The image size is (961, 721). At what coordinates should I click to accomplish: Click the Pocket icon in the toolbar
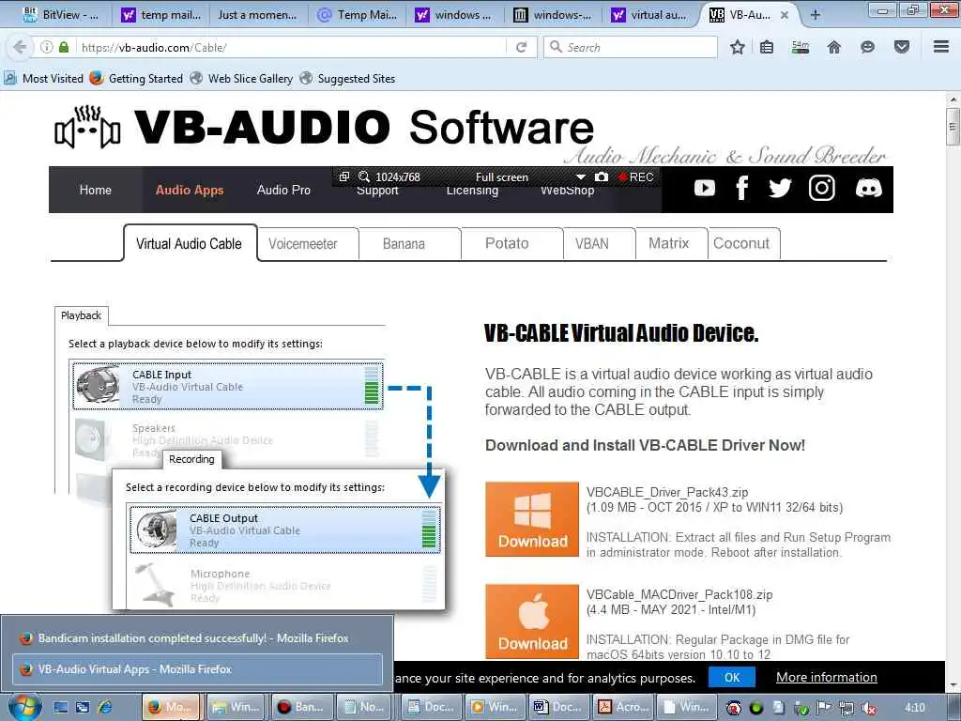[x=902, y=47]
